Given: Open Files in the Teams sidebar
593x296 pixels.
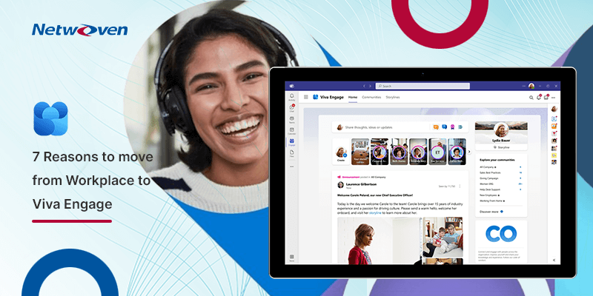Looking at the screenshot, I should click(x=291, y=153).
